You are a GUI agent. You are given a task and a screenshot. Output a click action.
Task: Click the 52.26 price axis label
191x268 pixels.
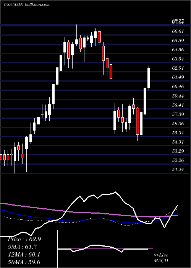(178, 160)
